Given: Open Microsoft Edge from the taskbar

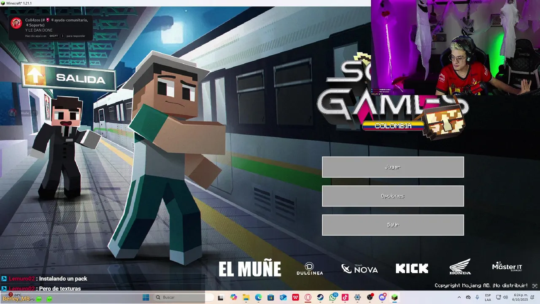Looking at the screenshot, I should click(x=258, y=298).
